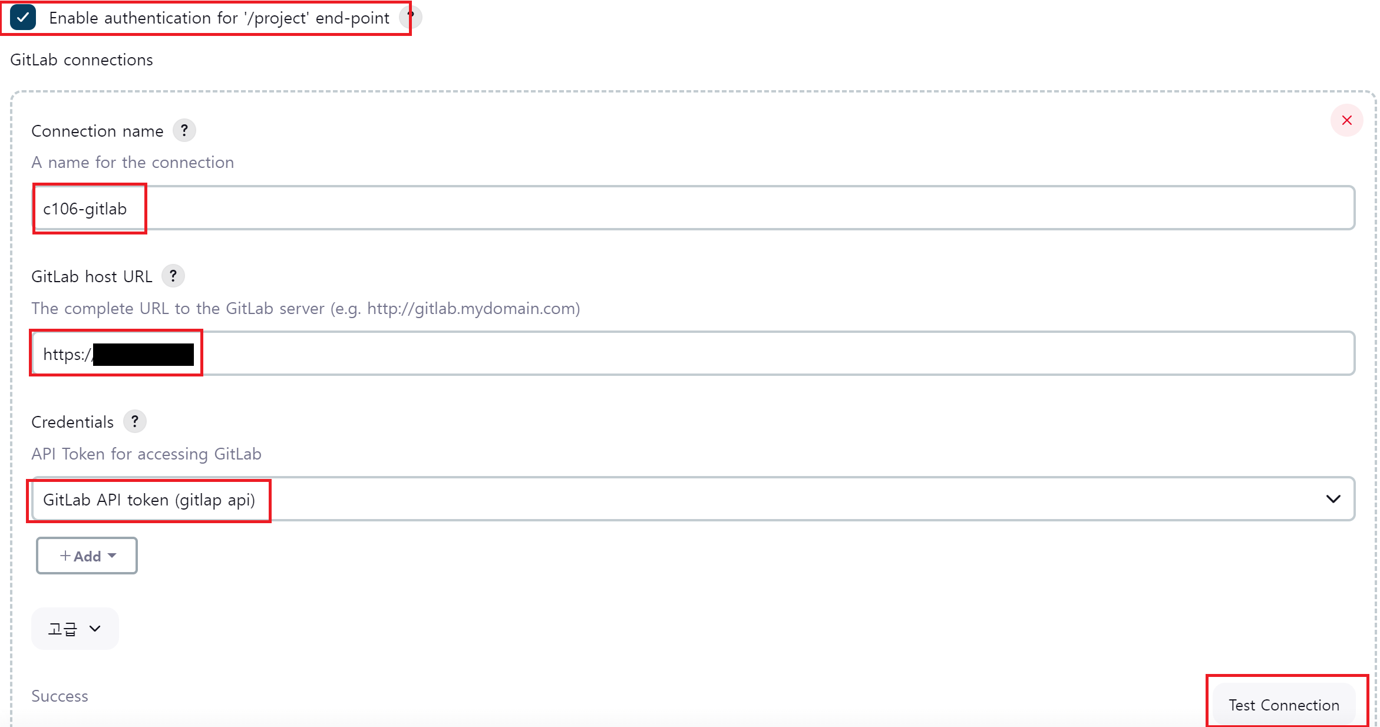Image resolution: width=1380 pixels, height=727 pixels.
Task: Click the chevron arrow of credentials select
Action: 1333,499
